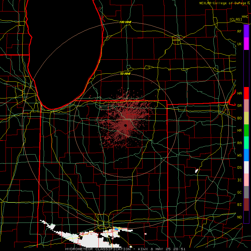
Task: Click the red HA legend swatch
Action: [x=246, y=93]
